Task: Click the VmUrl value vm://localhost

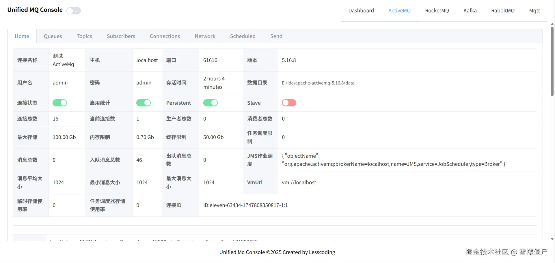Action: click(x=299, y=183)
